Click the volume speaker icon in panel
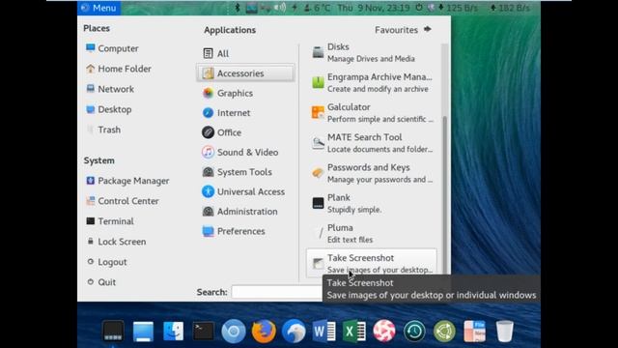 (280, 8)
